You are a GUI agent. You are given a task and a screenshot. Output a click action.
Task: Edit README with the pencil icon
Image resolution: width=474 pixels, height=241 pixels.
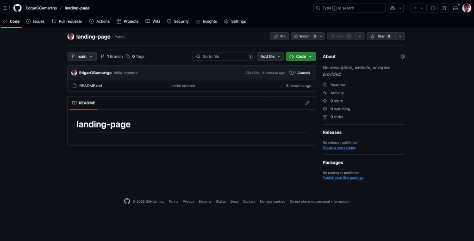[x=307, y=103]
